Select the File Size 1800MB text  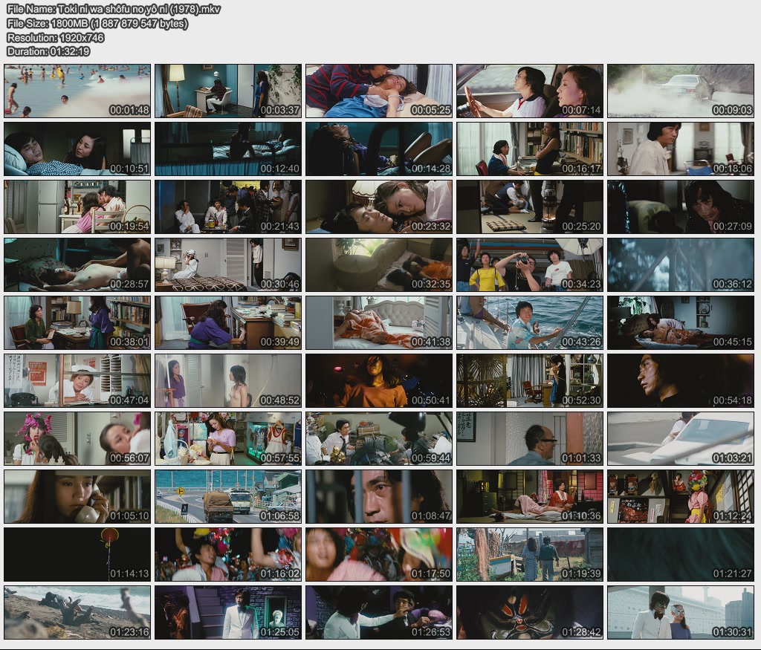click(97, 23)
